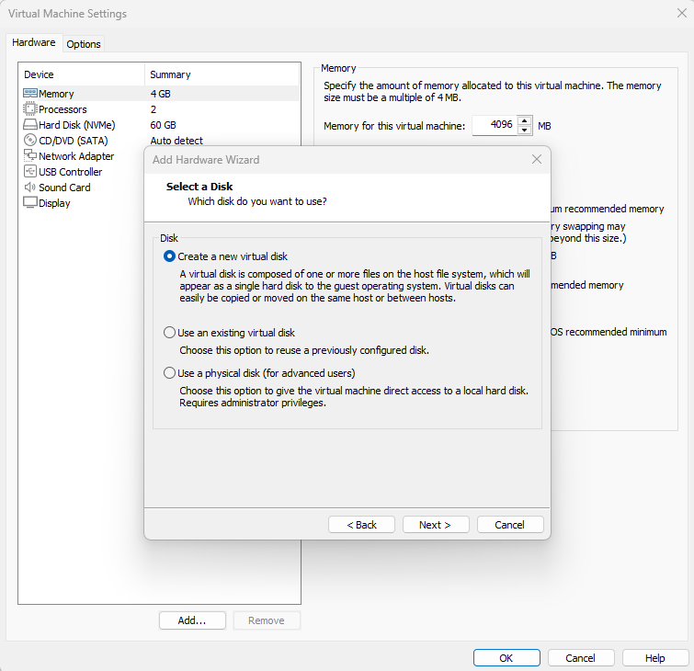Screen dimensions: 694x671
Task: Click the Auto detect CD/DVD summary
Action: (176, 141)
